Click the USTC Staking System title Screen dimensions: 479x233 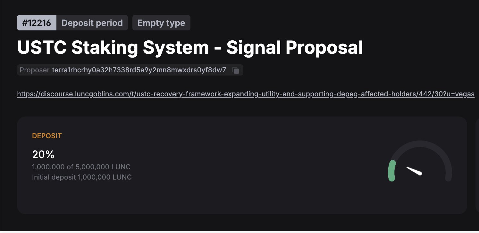190,47
